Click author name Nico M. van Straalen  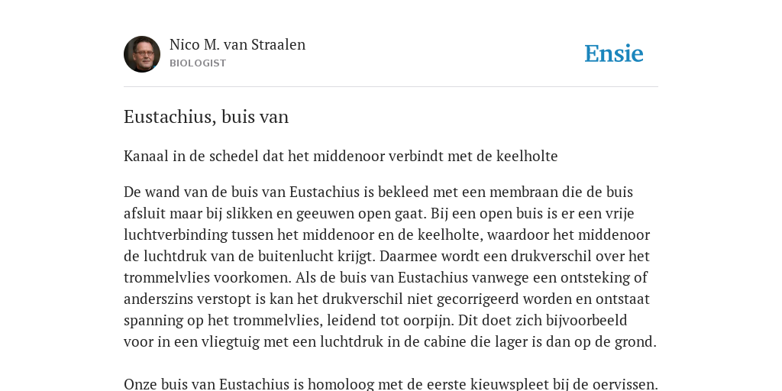point(238,44)
